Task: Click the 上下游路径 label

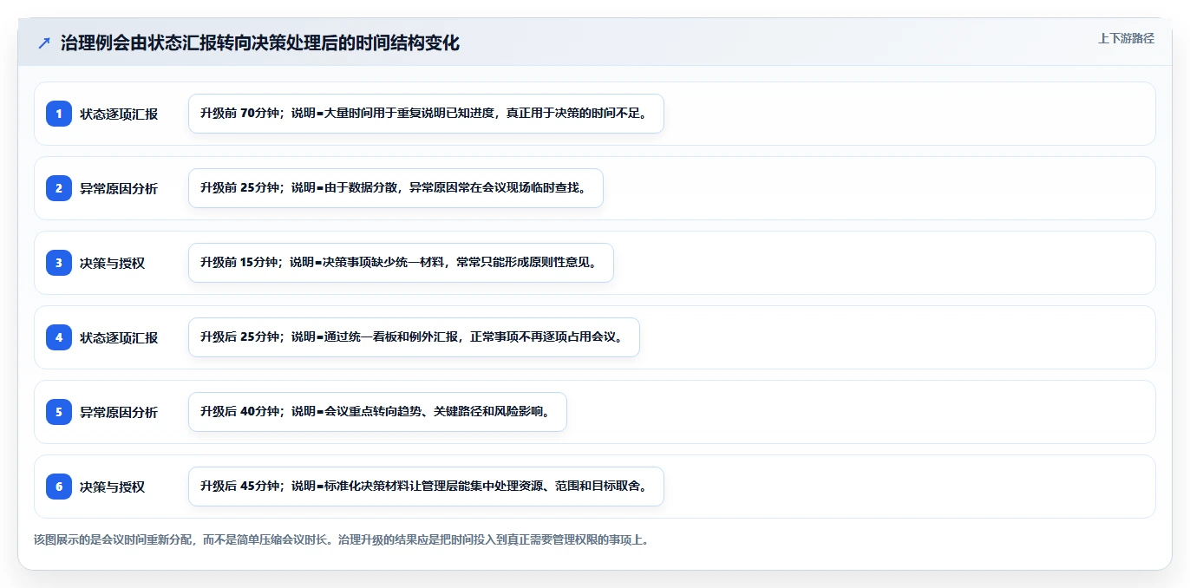Action: coord(1126,38)
